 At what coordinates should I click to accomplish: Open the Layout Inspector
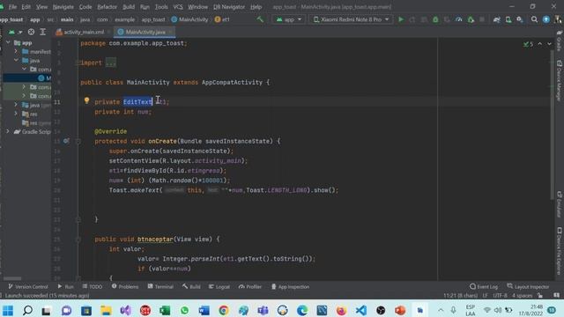(528, 286)
